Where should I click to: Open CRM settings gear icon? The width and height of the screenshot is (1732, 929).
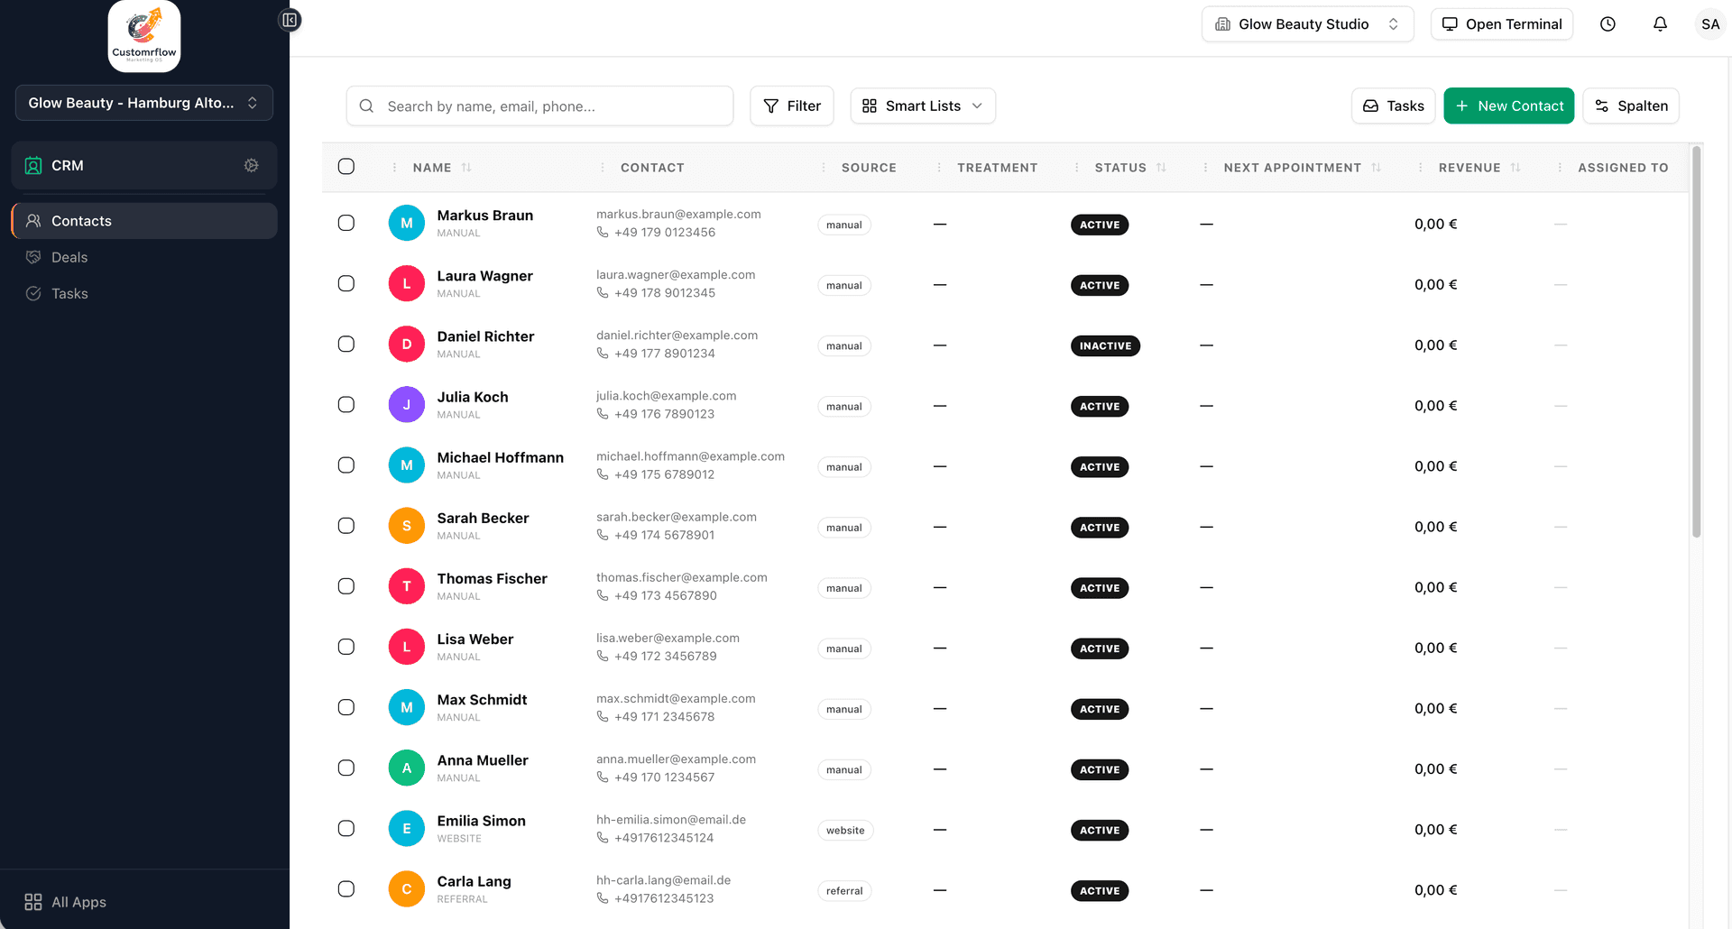pyautogui.click(x=251, y=165)
